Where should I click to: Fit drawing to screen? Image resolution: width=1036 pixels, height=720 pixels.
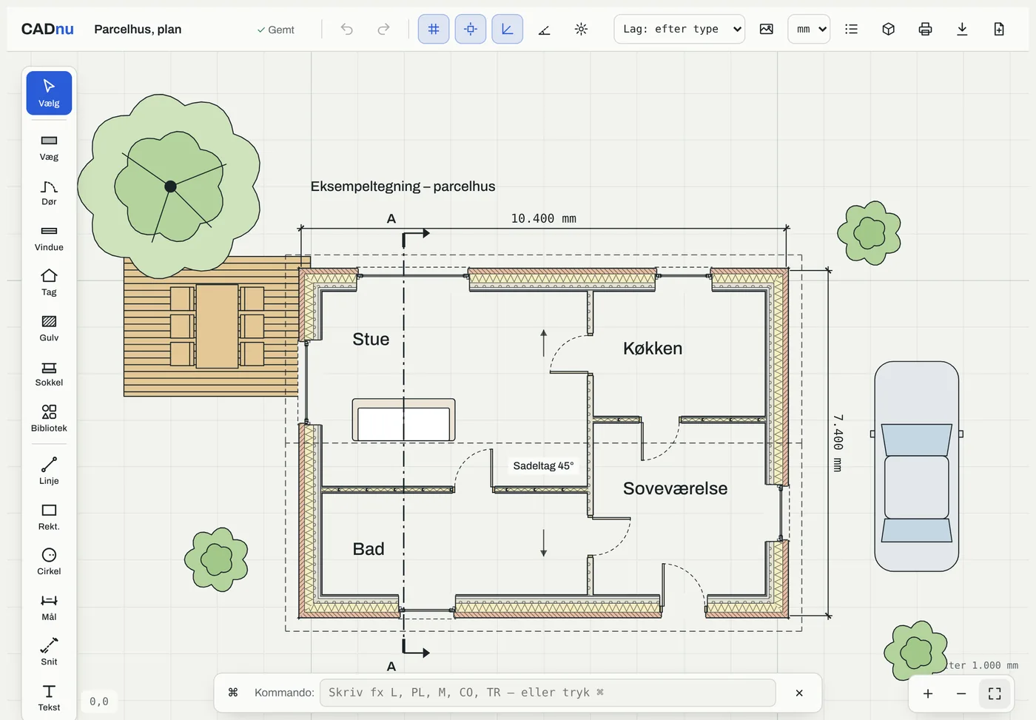(995, 693)
